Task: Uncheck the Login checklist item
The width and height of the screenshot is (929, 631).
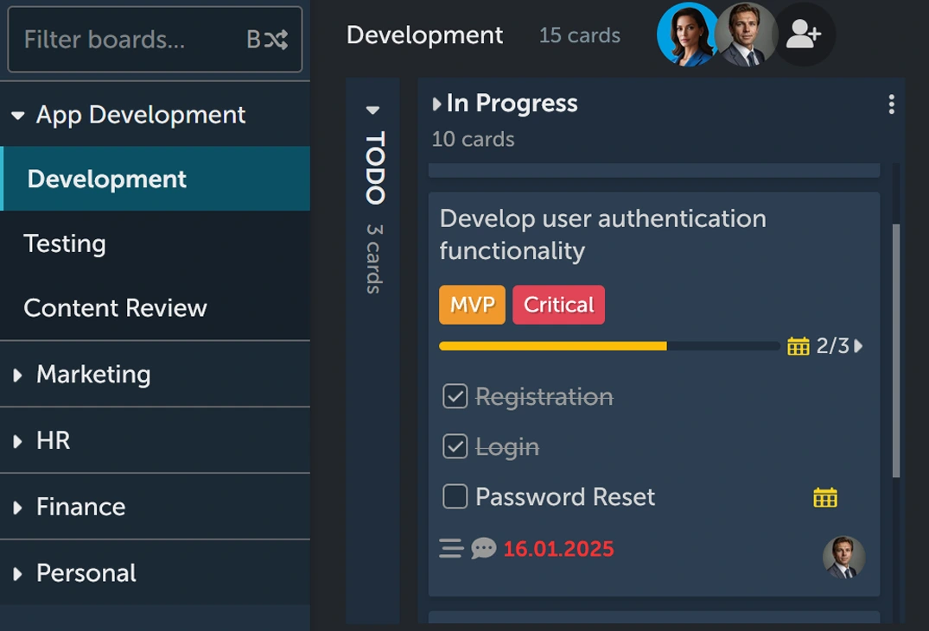Action: click(455, 446)
